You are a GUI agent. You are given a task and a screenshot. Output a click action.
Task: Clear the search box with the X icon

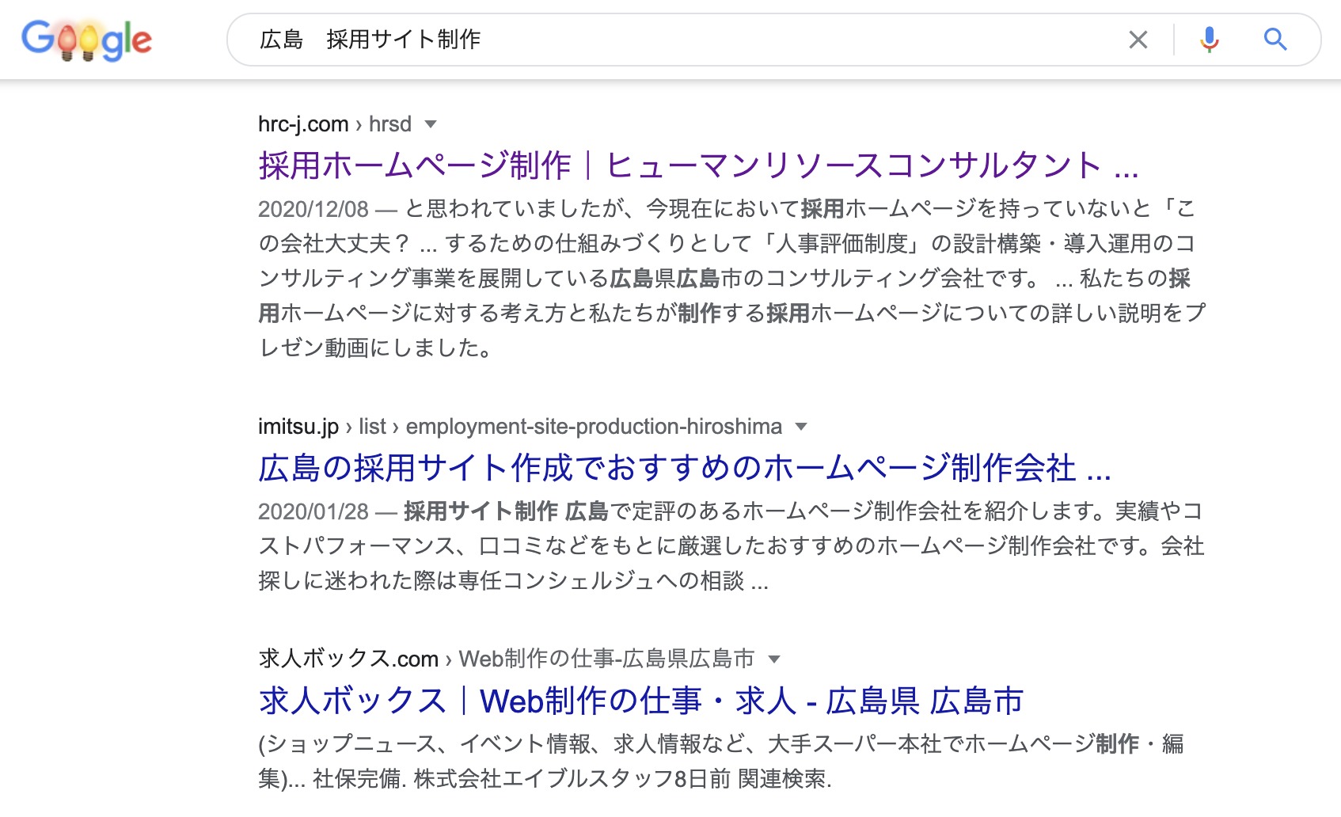coord(1138,40)
